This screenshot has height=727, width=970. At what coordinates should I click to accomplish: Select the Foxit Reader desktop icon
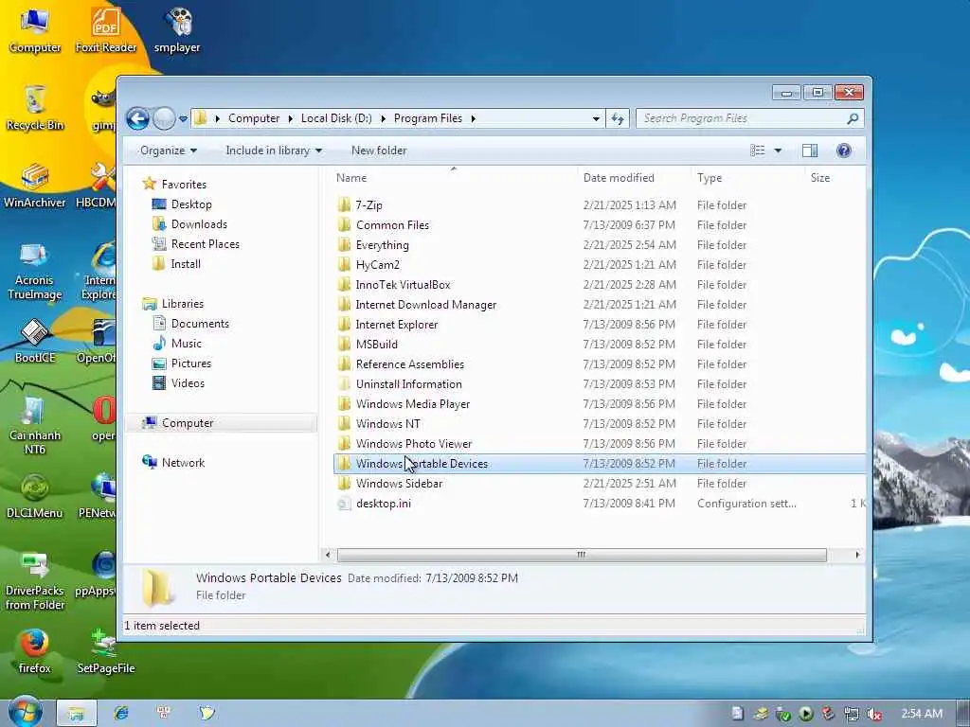[106, 30]
